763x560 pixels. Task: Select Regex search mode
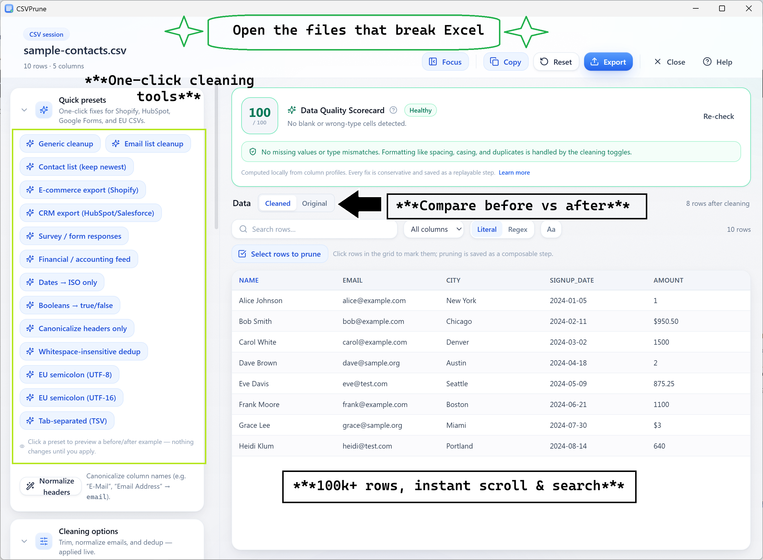tap(517, 229)
